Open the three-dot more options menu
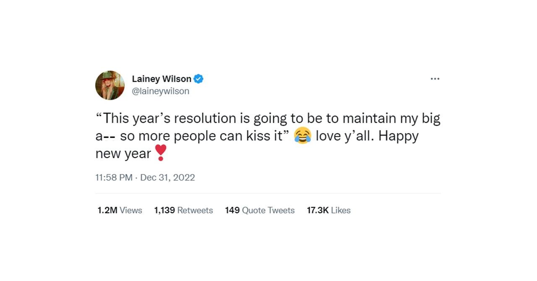Viewport: 537px width, 281px height. pos(435,78)
